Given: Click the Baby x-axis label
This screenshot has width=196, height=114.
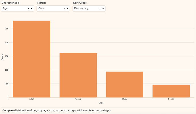Looking at the screenshot, I should 125,99.
